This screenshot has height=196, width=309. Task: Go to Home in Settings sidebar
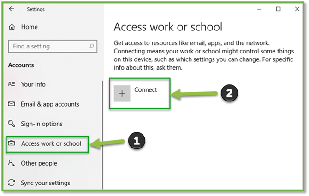click(x=29, y=27)
